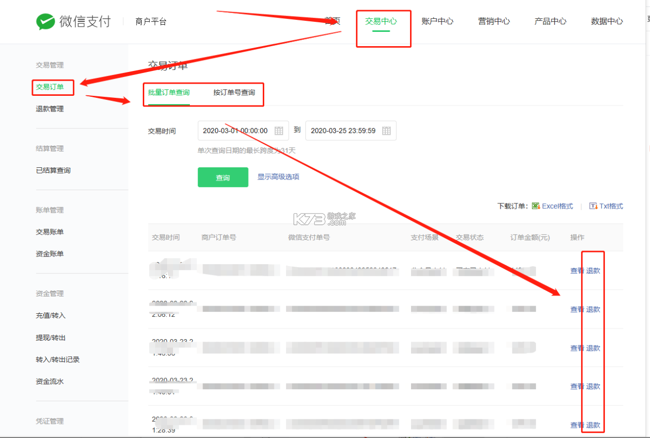Click the WeChat Pay green logo
This screenshot has height=438, width=650.
click(46, 21)
